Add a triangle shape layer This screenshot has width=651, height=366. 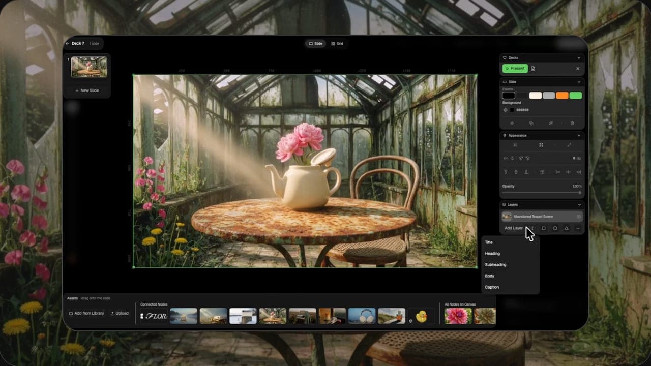coord(567,228)
